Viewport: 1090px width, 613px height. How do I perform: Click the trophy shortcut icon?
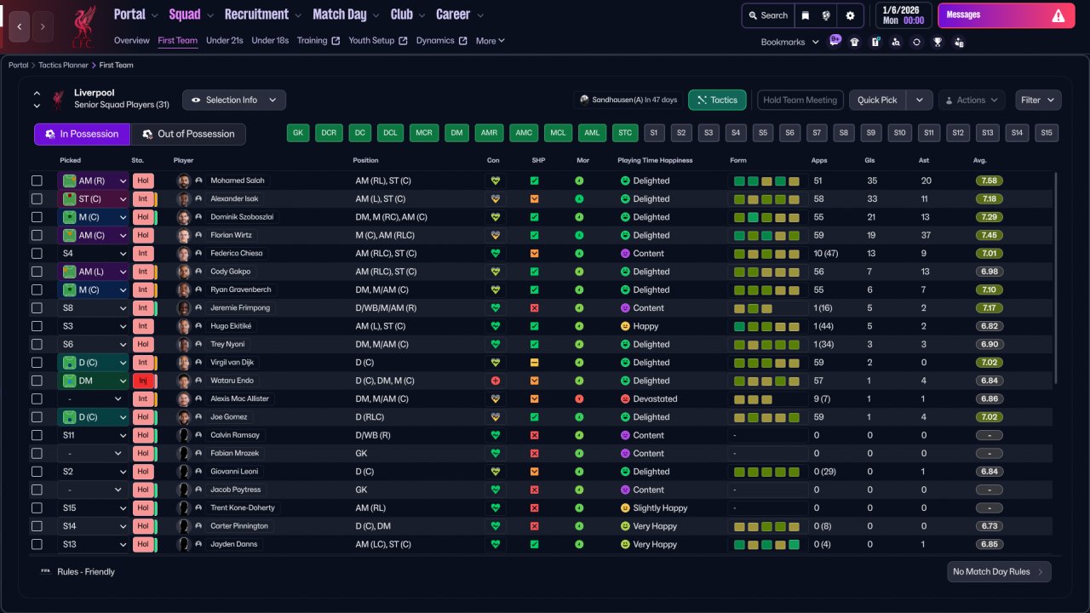pyautogui.click(x=938, y=42)
